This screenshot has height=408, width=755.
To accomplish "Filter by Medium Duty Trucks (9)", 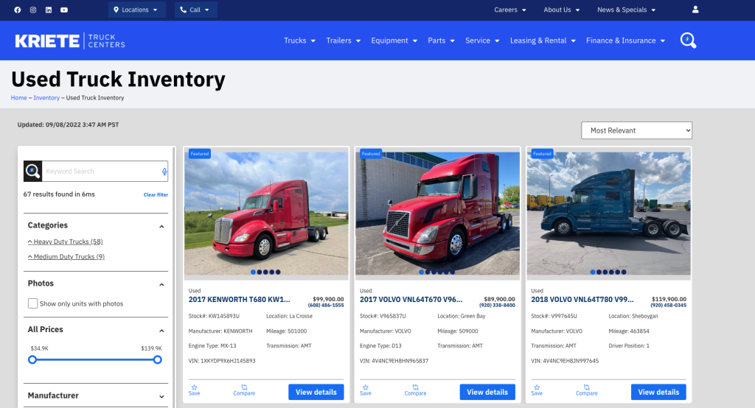I will [x=66, y=256].
